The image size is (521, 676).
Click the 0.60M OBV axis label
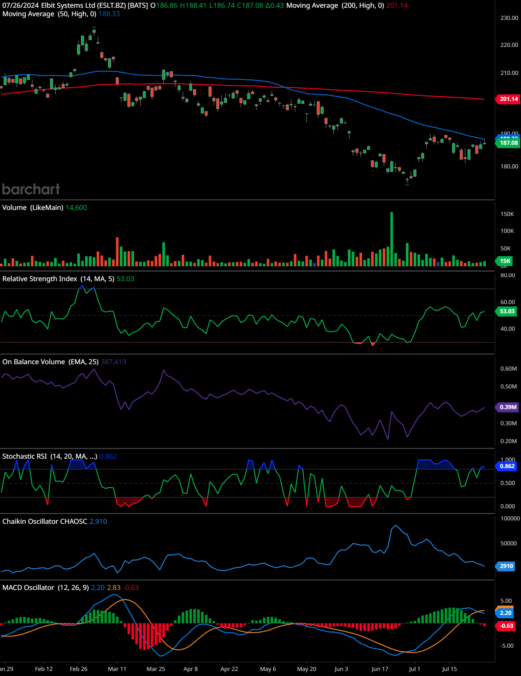[x=509, y=369]
